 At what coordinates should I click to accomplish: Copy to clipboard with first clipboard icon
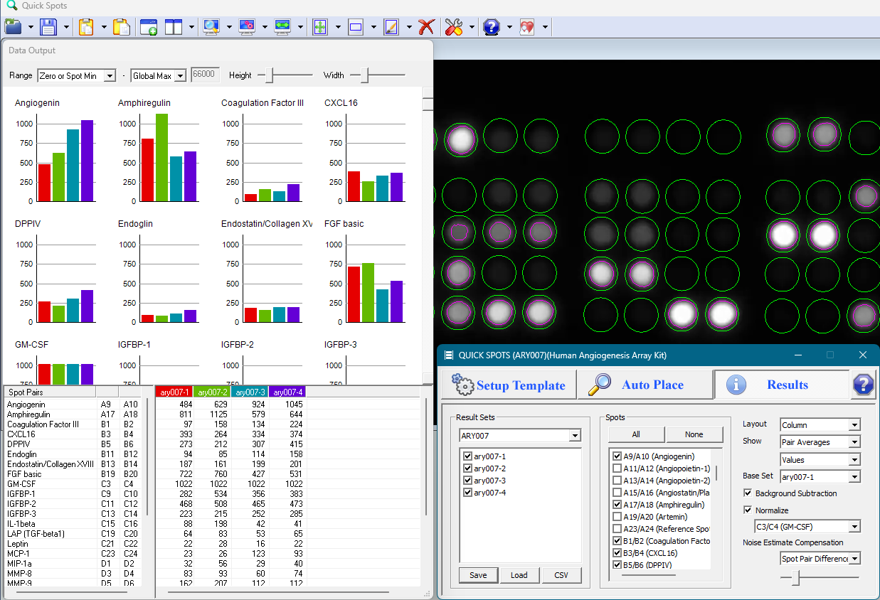pos(86,27)
